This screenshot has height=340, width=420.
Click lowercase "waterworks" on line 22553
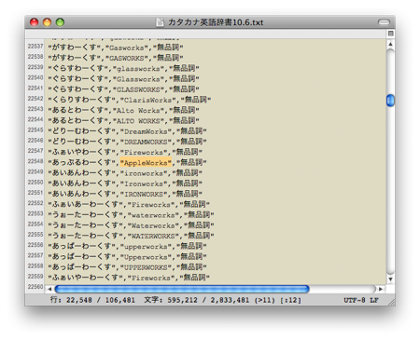point(153,215)
